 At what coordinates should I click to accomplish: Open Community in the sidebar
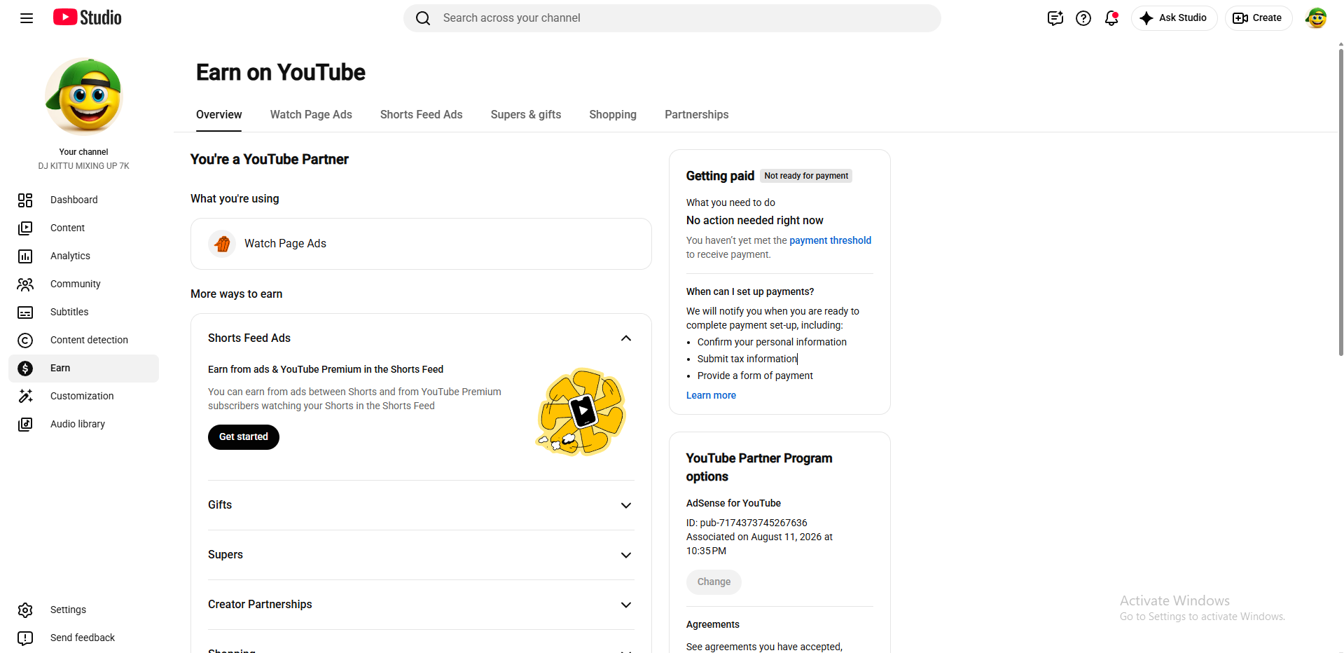84,284
